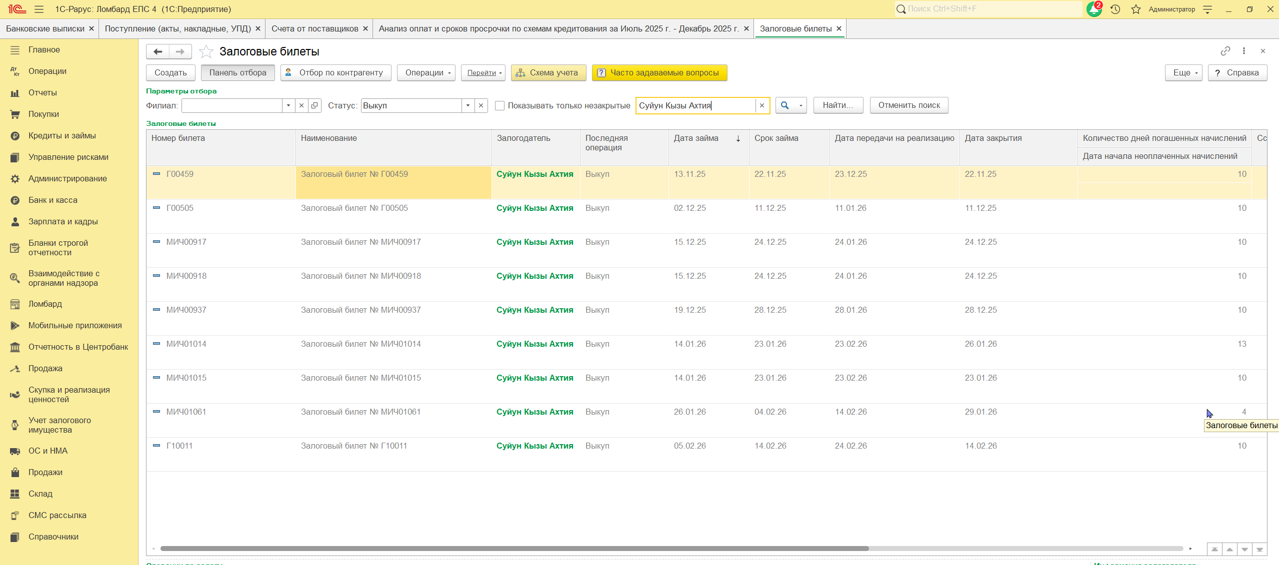
Task: Add Залоговые билеты to favorites star
Action: 206,51
